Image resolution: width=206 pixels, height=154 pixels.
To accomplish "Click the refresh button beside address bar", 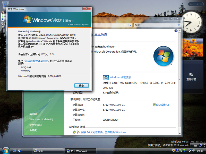I will (x=130, y=25).
